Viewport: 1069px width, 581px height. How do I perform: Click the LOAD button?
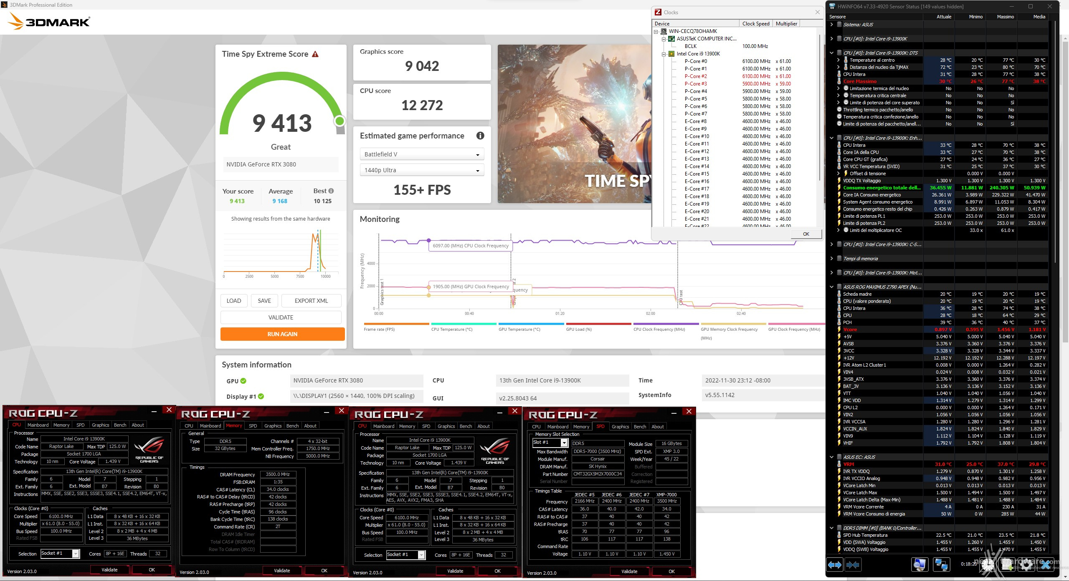pos(234,301)
